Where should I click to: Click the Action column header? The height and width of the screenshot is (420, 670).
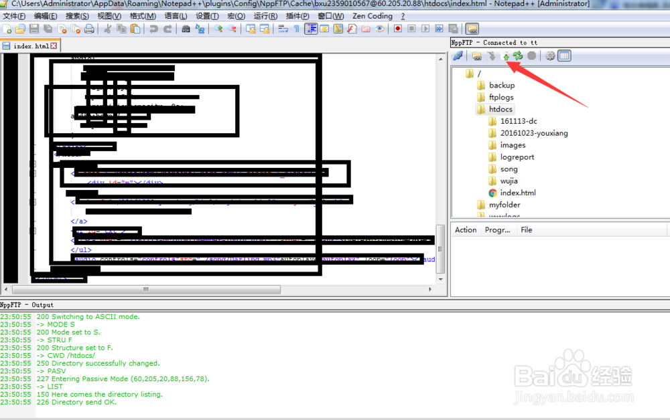coord(465,229)
